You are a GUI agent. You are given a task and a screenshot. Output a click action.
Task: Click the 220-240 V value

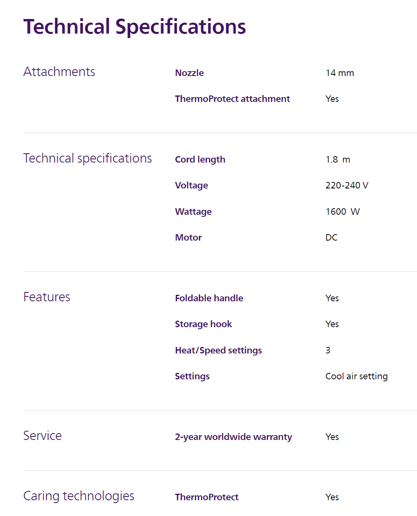tap(347, 185)
